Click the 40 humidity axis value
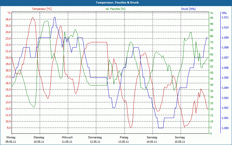Viewport: 232px width, 145px height. [212, 85]
